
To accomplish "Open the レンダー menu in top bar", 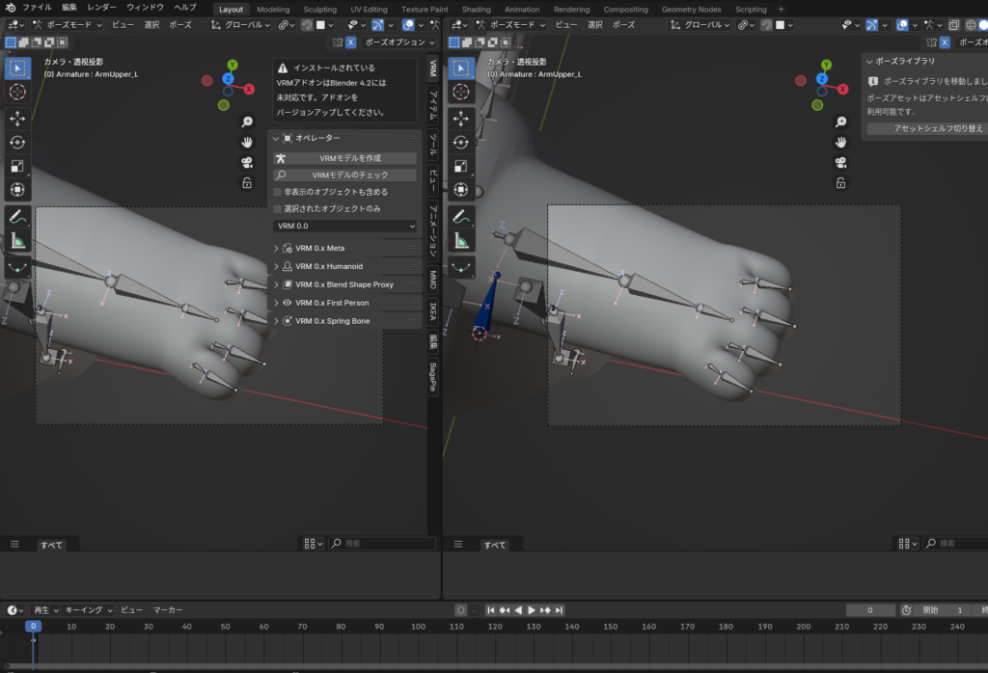I will click(x=102, y=8).
